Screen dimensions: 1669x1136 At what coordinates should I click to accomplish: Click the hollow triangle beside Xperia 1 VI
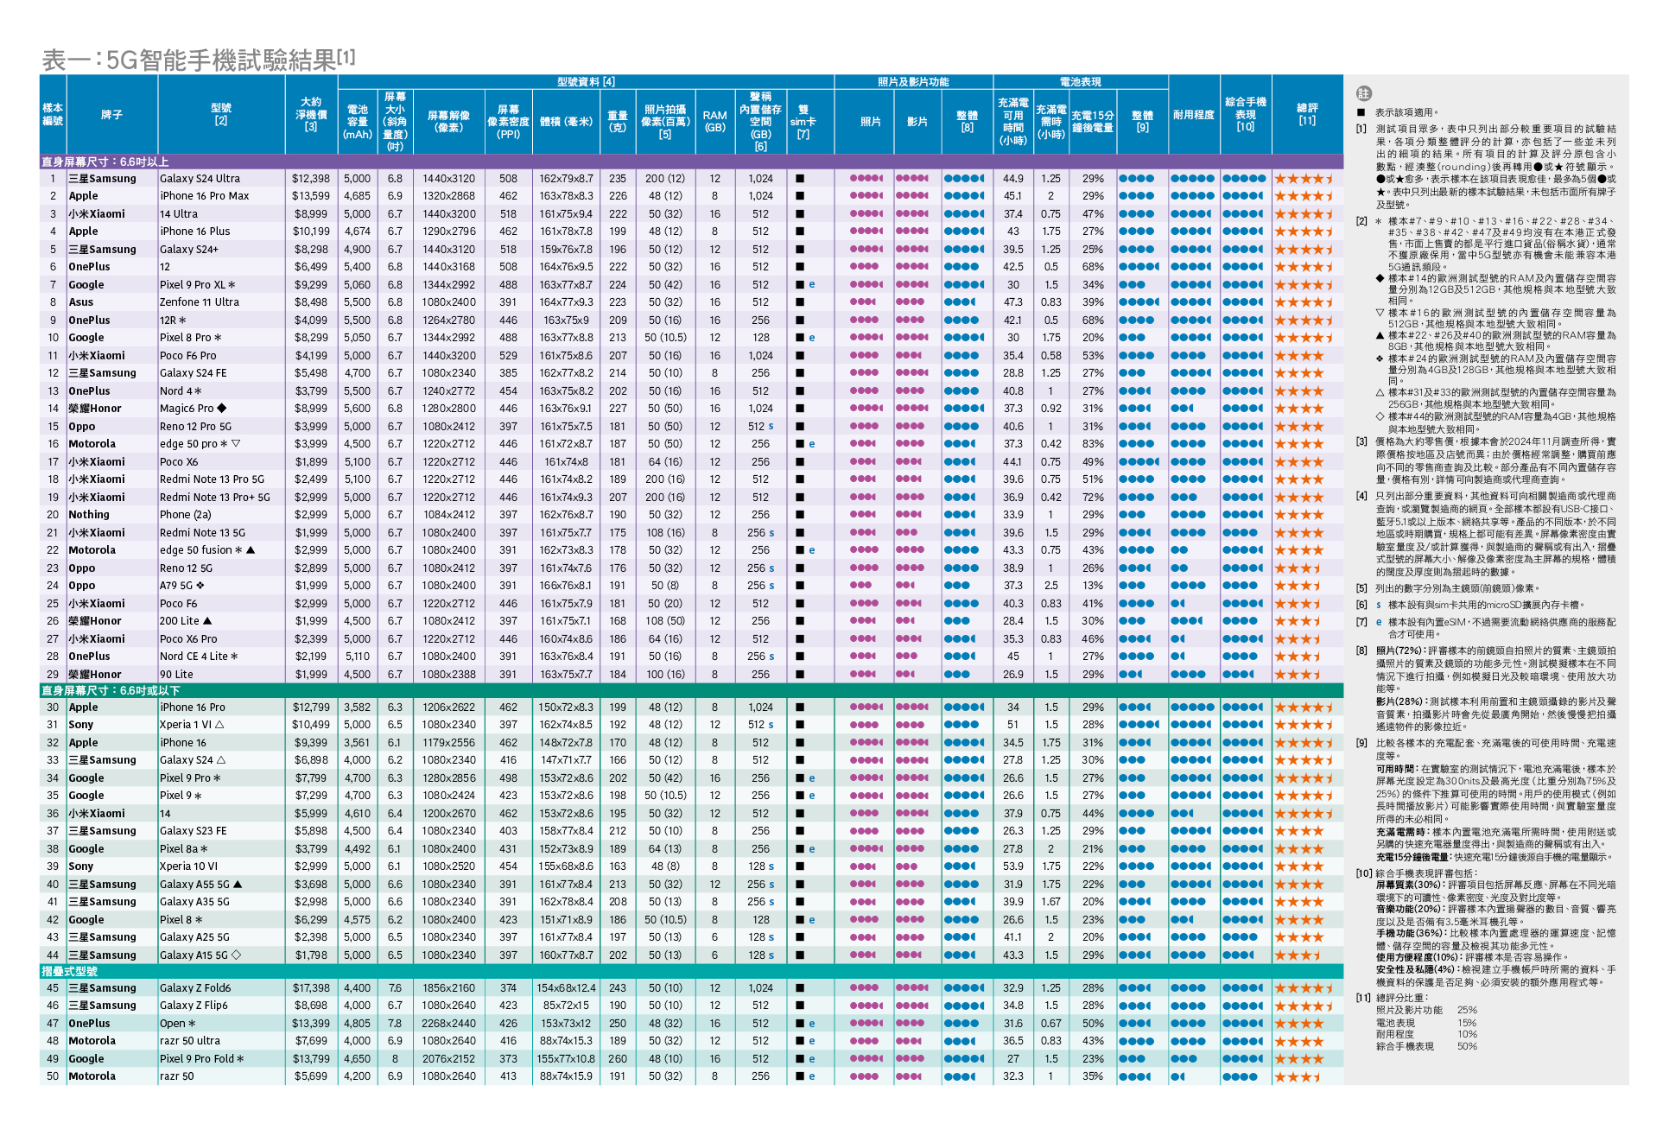(x=219, y=725)
